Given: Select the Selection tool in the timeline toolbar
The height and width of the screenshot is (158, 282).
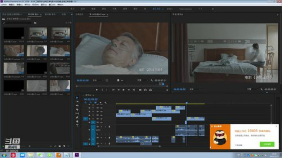Looking at the screenshot, I should 77,98.
